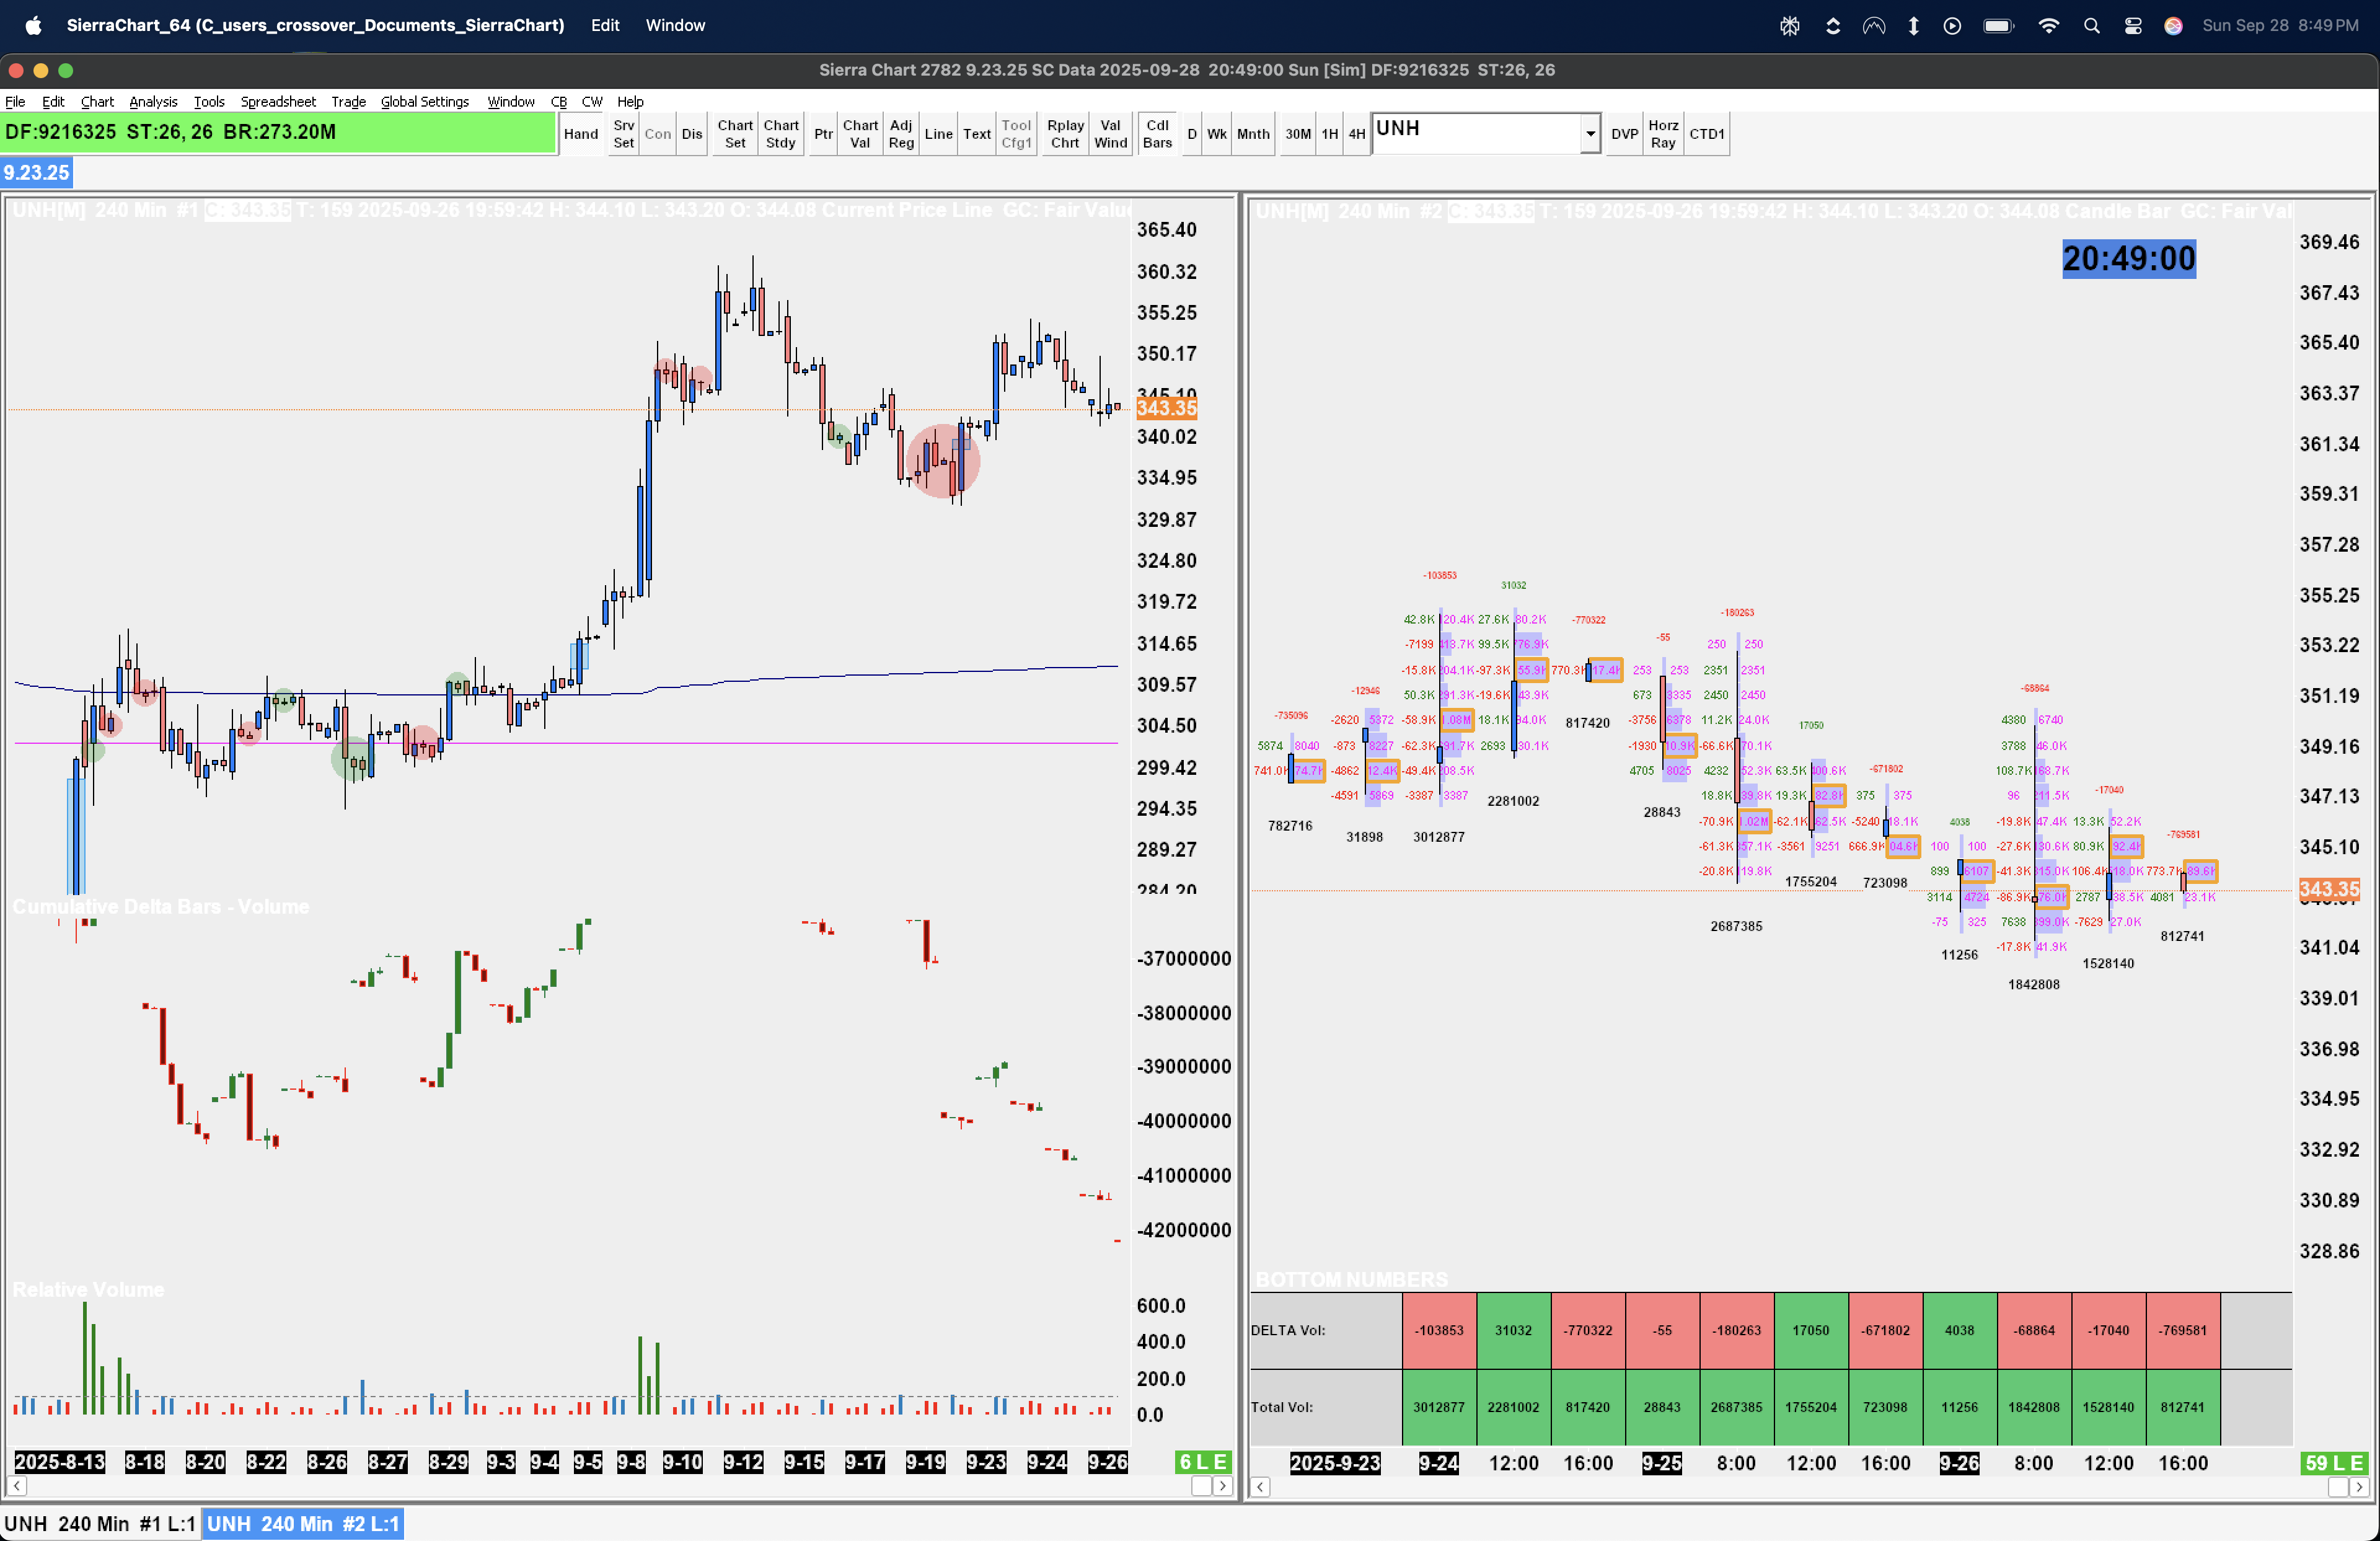The image size is (2380, 1541).
Task: Open macOS Spotlight search icon
Action: pos(2091,26)
